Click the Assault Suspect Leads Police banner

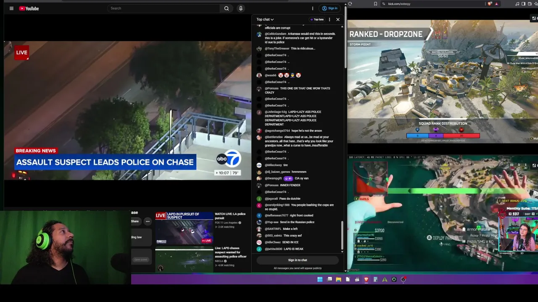[x=105, y=162]
